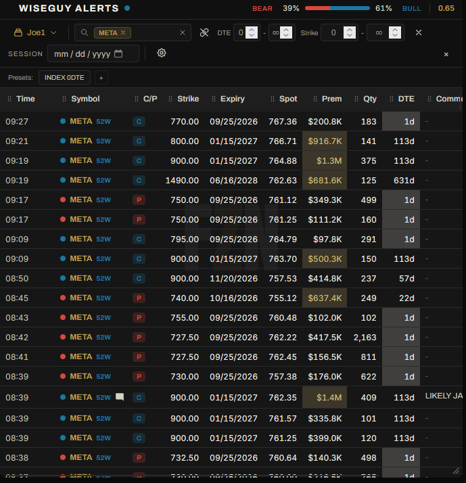Sort by DTE column header
Image resolution: width=466 pixels, height=483 pixels.
406,99
